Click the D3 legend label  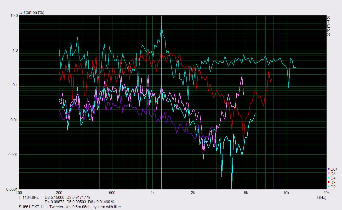pyautogui.click(x=333, y=182)
